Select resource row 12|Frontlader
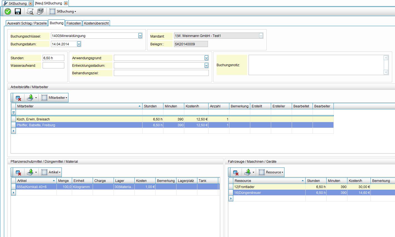The width and height of the screenshot is (395, 237). (311, 187)
